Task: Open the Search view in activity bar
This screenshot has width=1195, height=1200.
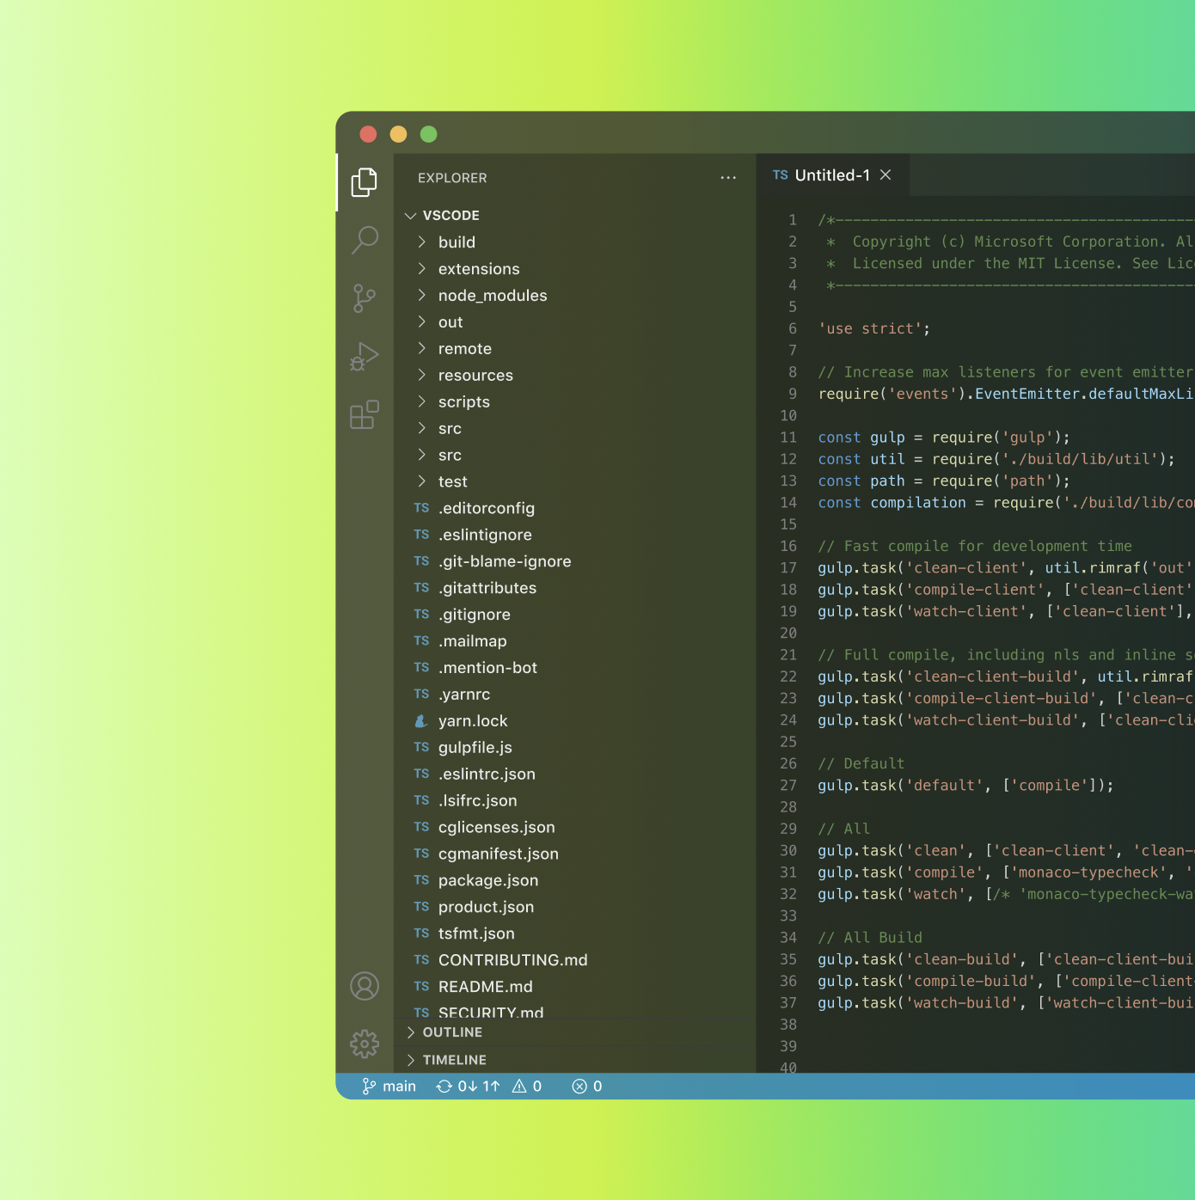Action: (365, 240)
